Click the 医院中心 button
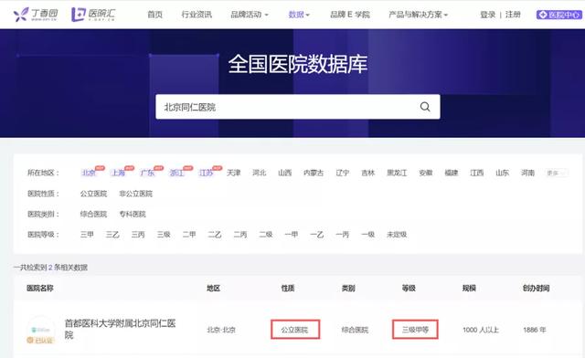This screenshot has width=585, height=358. (558, 15)
